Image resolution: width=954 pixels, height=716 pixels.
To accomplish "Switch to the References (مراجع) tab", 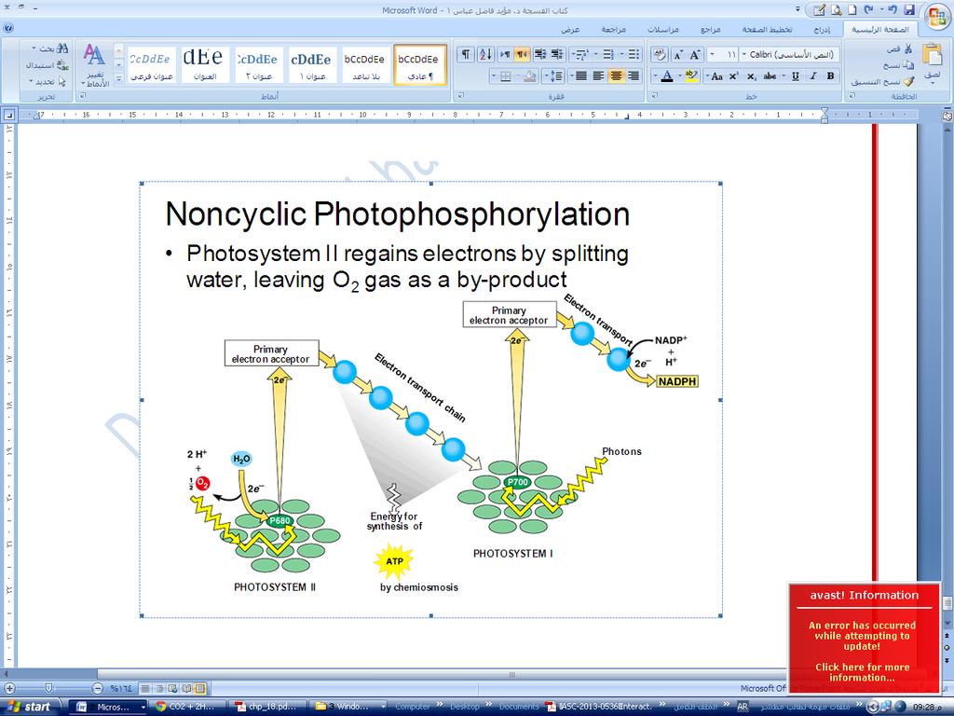I will pos(710,29).
